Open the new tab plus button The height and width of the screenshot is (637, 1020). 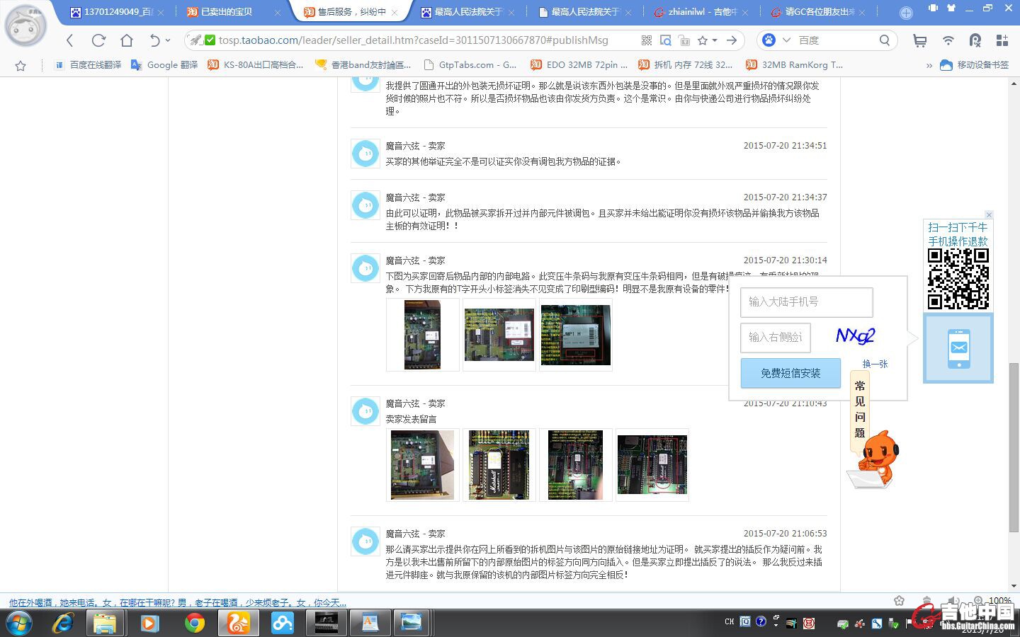coord(906,13)
